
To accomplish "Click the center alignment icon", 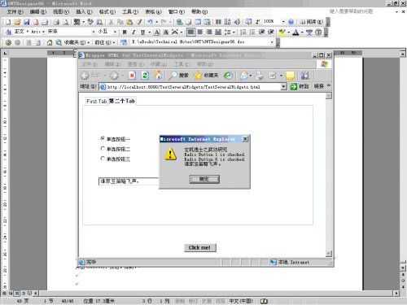I will click(200, 33).
